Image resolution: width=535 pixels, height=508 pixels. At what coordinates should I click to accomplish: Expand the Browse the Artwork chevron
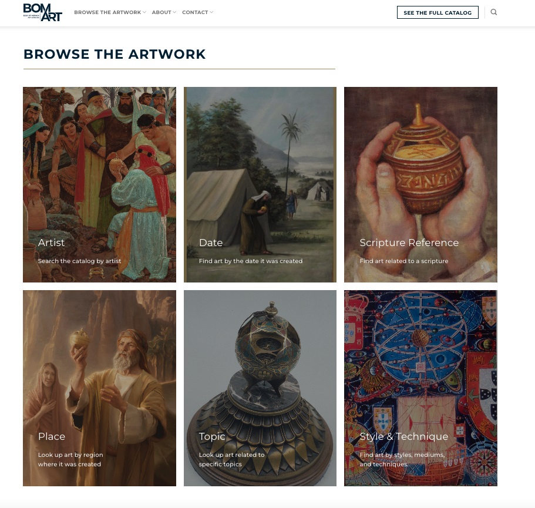point(144,12)
